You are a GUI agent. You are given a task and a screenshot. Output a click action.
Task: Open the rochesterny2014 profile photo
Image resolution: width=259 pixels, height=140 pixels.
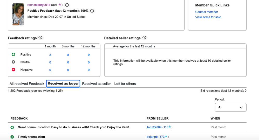click(x=18, y=14)
